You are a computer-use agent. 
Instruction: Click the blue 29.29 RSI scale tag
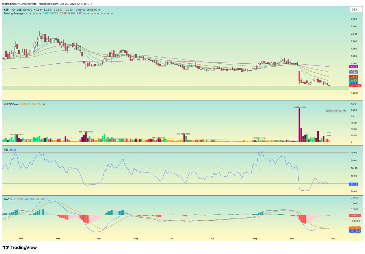pyautogui.click(x=354, y=184)
